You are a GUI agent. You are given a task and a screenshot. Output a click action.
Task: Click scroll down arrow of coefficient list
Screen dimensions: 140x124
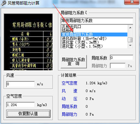[x=130, y=45]
